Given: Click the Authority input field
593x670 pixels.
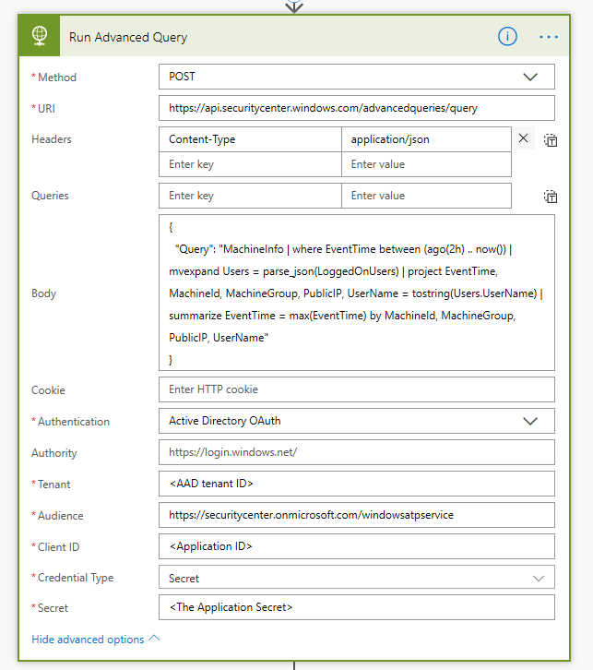Looking at the screenshot, I should click(x=356, y=453).
